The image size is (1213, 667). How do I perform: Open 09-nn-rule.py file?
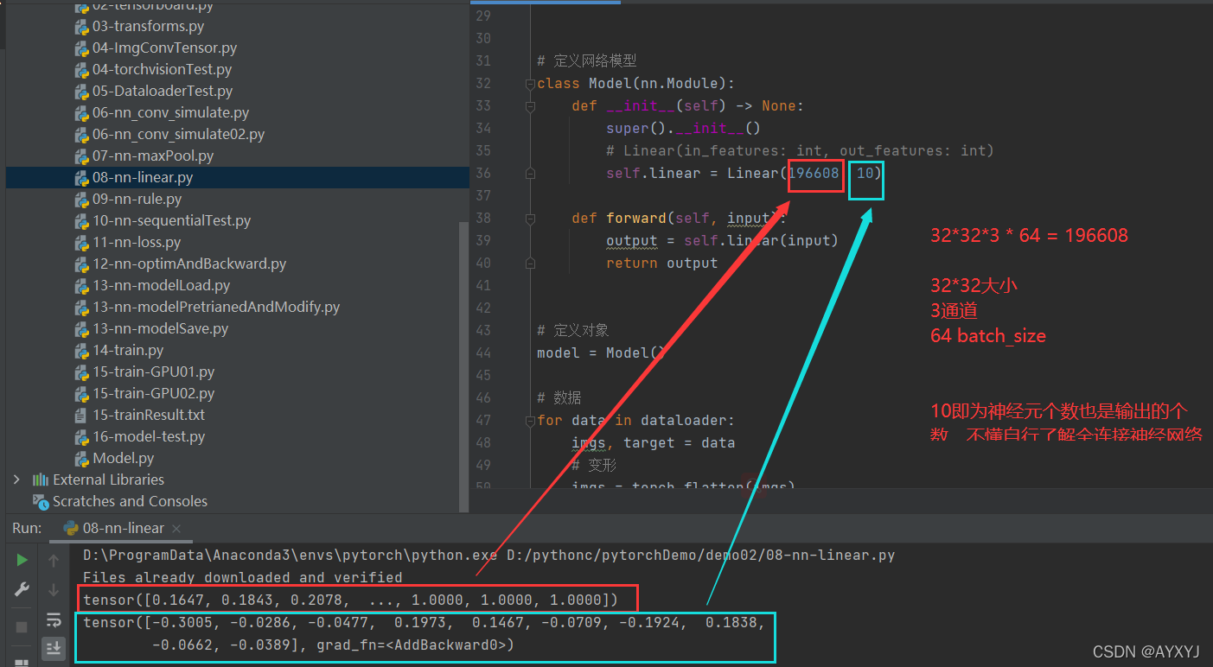(137, 199)
